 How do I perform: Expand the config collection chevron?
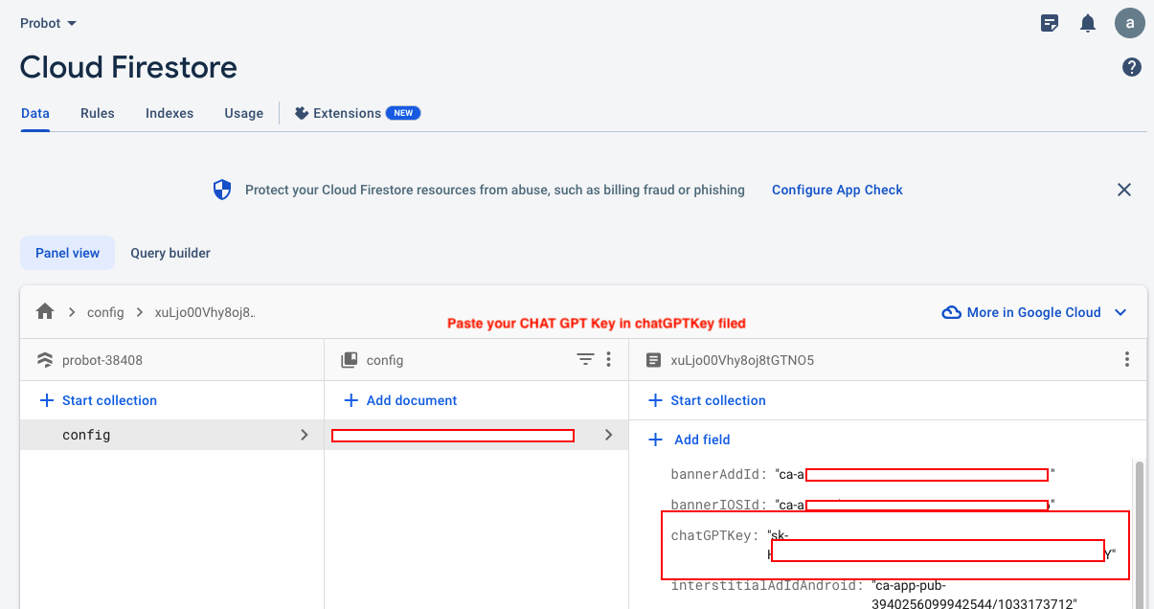[x=305, y=435]
